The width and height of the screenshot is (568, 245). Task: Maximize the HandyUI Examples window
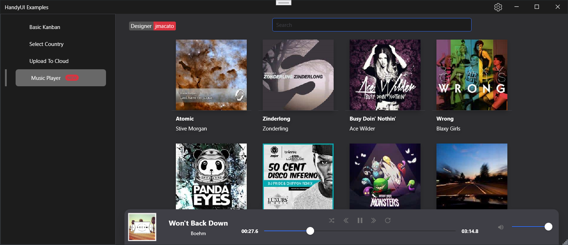[537, 7]
